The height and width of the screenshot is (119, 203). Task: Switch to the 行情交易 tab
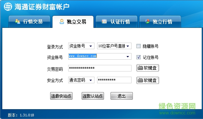pyautogui.click(x=29, y=22)
